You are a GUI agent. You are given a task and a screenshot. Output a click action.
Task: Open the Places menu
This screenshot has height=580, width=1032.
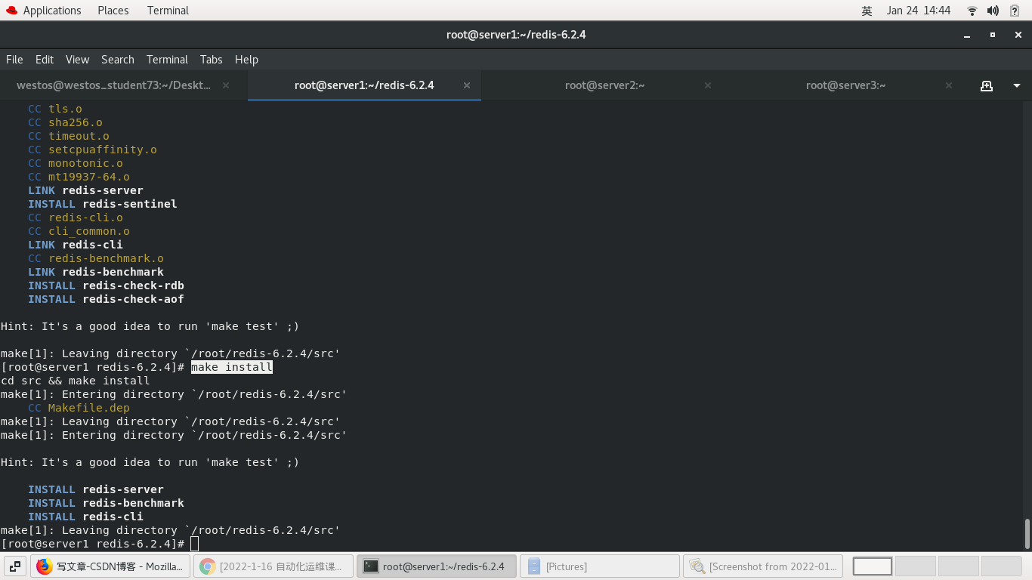point(113,11)
